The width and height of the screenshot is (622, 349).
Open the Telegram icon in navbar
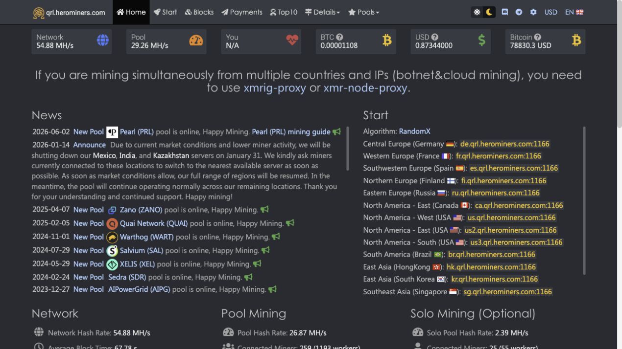click(519, 12)
